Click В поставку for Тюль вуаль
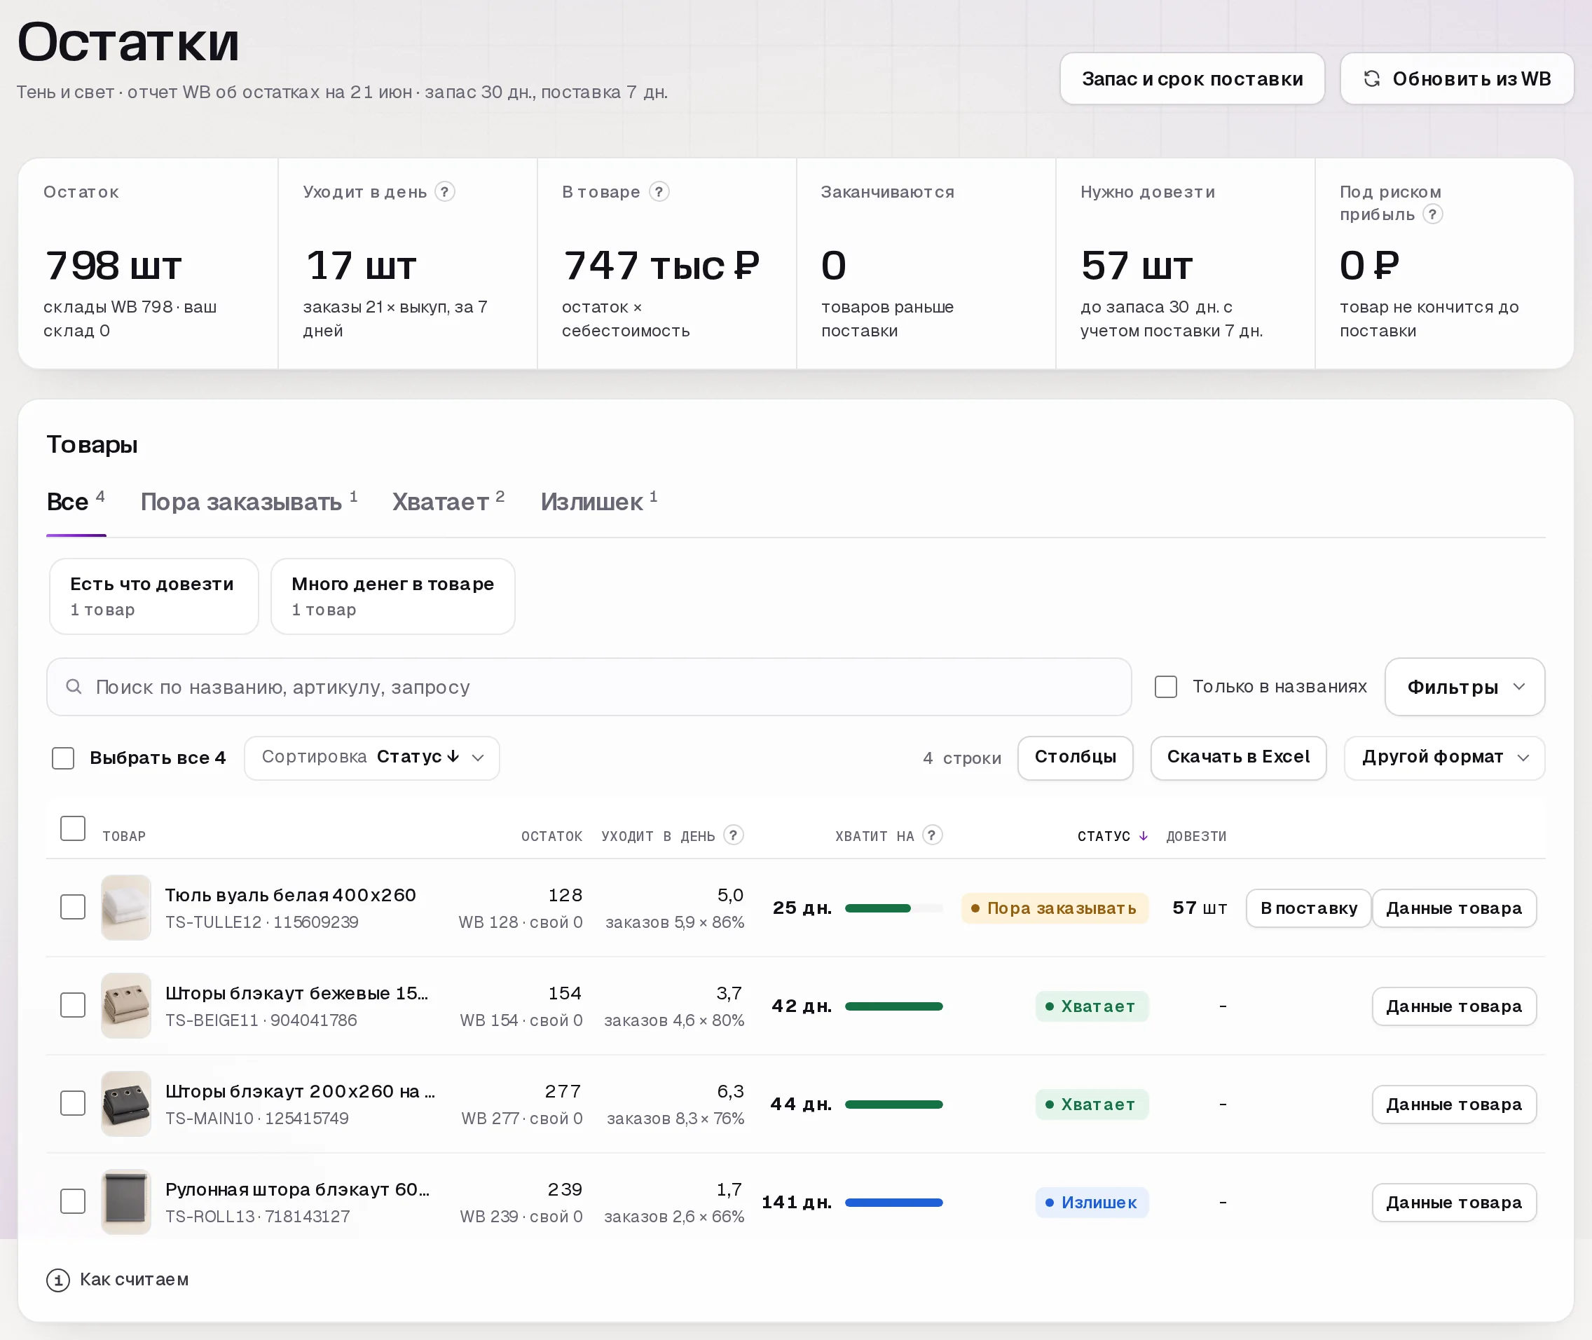The height and width of the screenshot is (1340, 1592). (1308, 908)
